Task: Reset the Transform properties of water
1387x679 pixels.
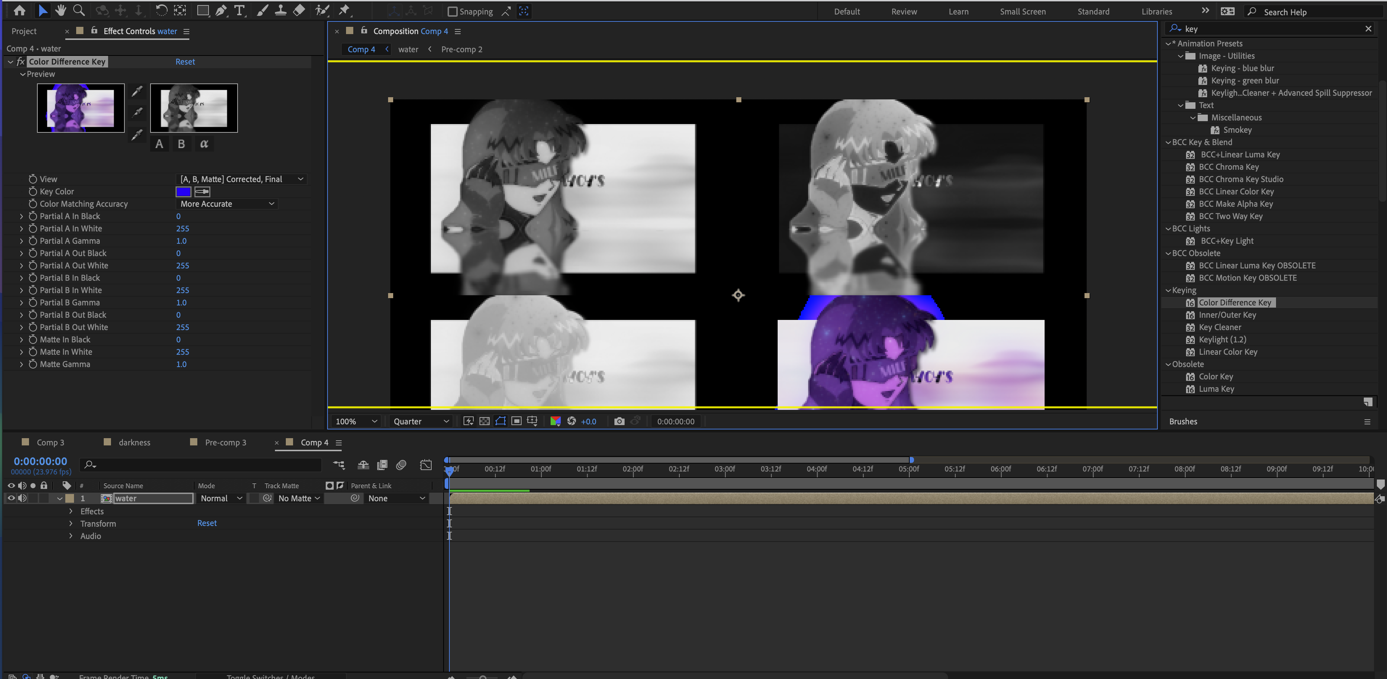Action: tap(207, 523)
